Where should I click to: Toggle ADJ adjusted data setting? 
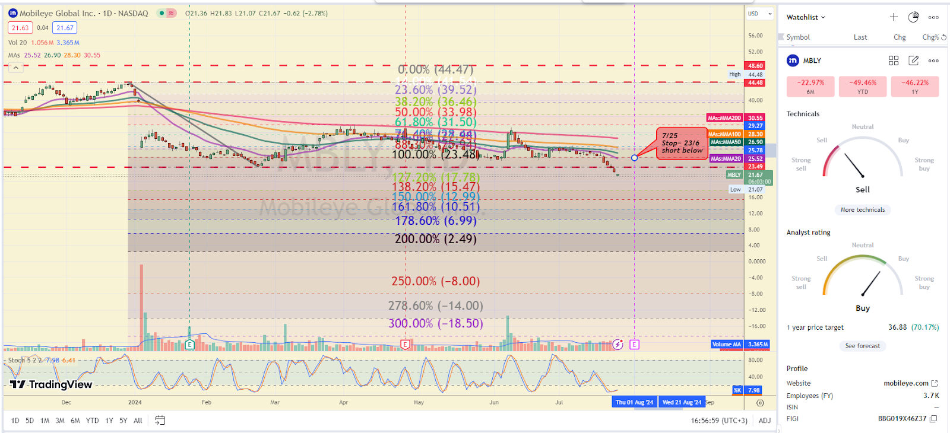point(765,421)
